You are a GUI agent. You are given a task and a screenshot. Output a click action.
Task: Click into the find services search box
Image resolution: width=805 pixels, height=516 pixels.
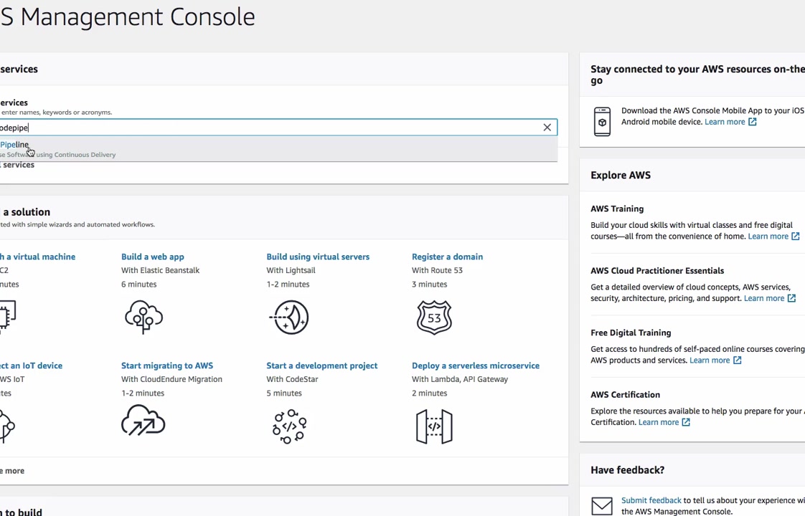(273, 128)
